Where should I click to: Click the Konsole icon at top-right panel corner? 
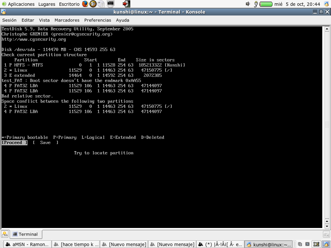point(326,4)
